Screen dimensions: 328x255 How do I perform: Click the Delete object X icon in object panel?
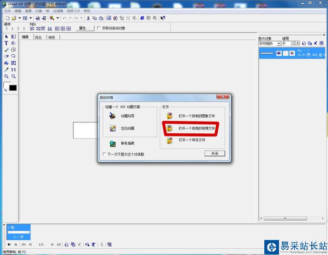[316, 43]
